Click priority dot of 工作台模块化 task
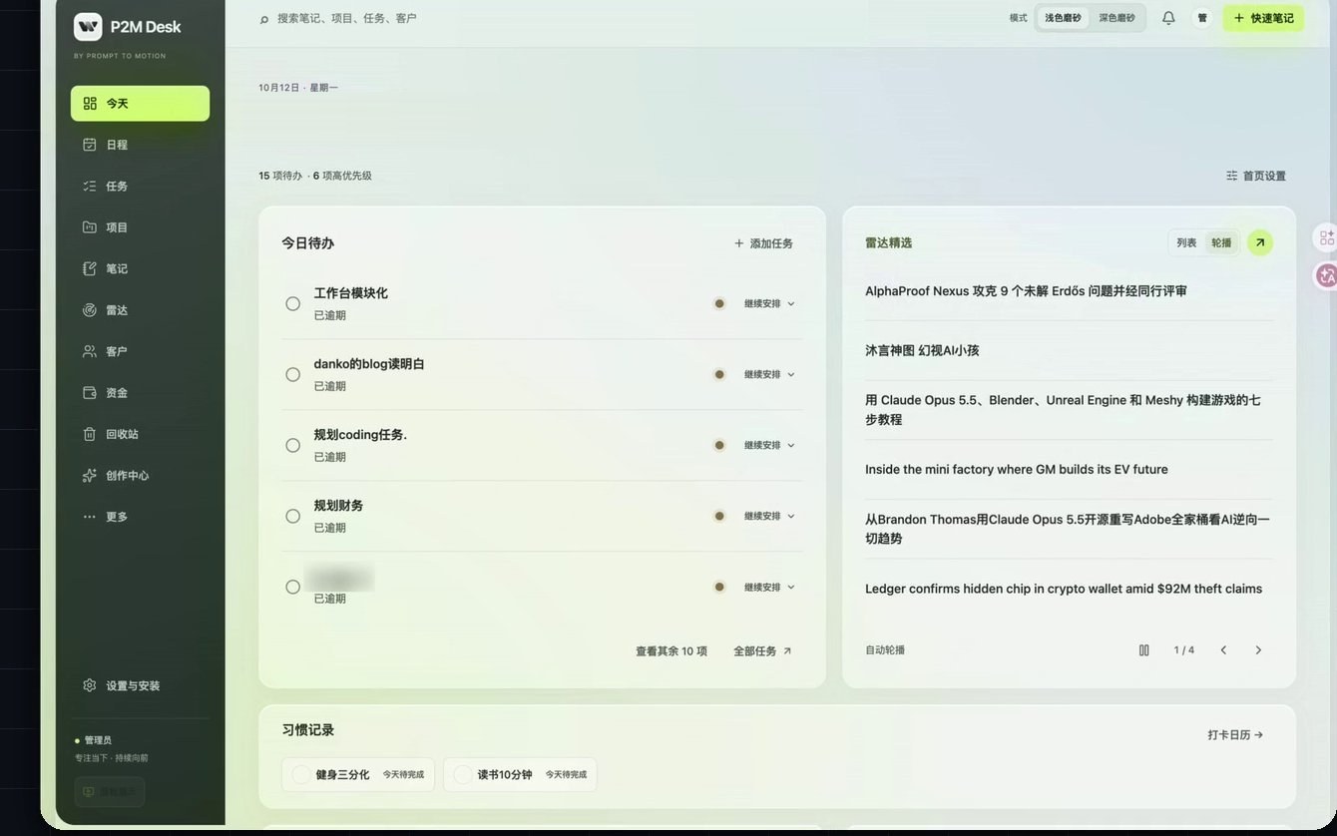1337x836 pixels. tap(718, 304)
